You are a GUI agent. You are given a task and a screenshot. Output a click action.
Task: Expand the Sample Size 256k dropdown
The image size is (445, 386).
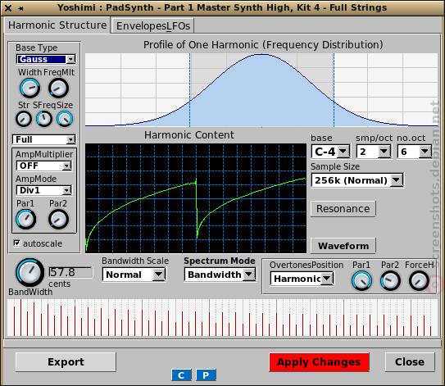(x=357, y=180)
